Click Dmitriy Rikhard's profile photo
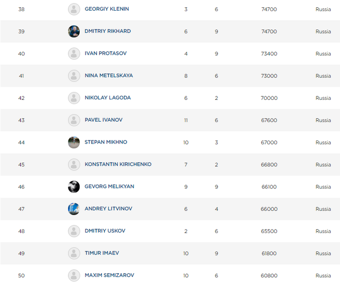 pos(74,31)
